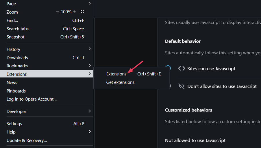
Task: Open the Bookmarks submenu
Action: 47,66
